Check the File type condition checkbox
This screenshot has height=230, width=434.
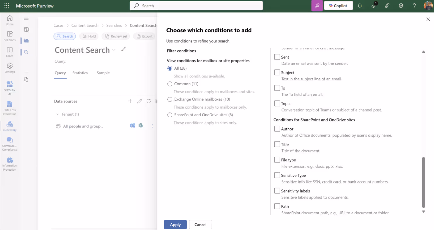[277, 160]
